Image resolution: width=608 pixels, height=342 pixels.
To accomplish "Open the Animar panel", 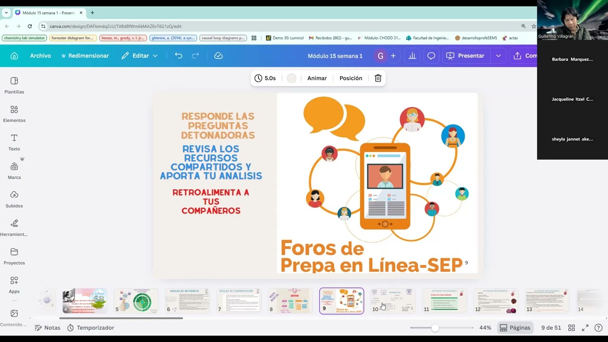I will 317,78.
